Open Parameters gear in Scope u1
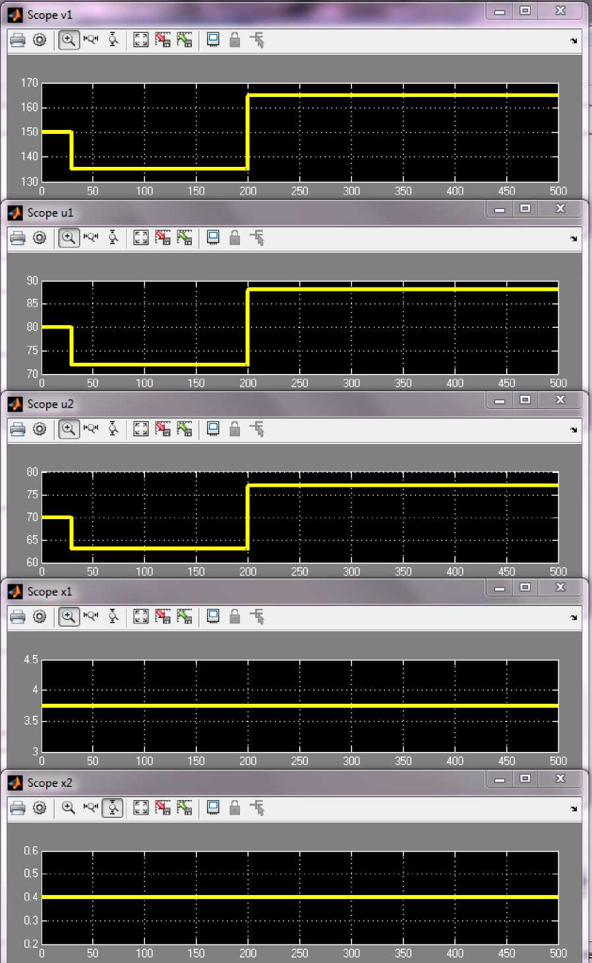 [40, 238]
